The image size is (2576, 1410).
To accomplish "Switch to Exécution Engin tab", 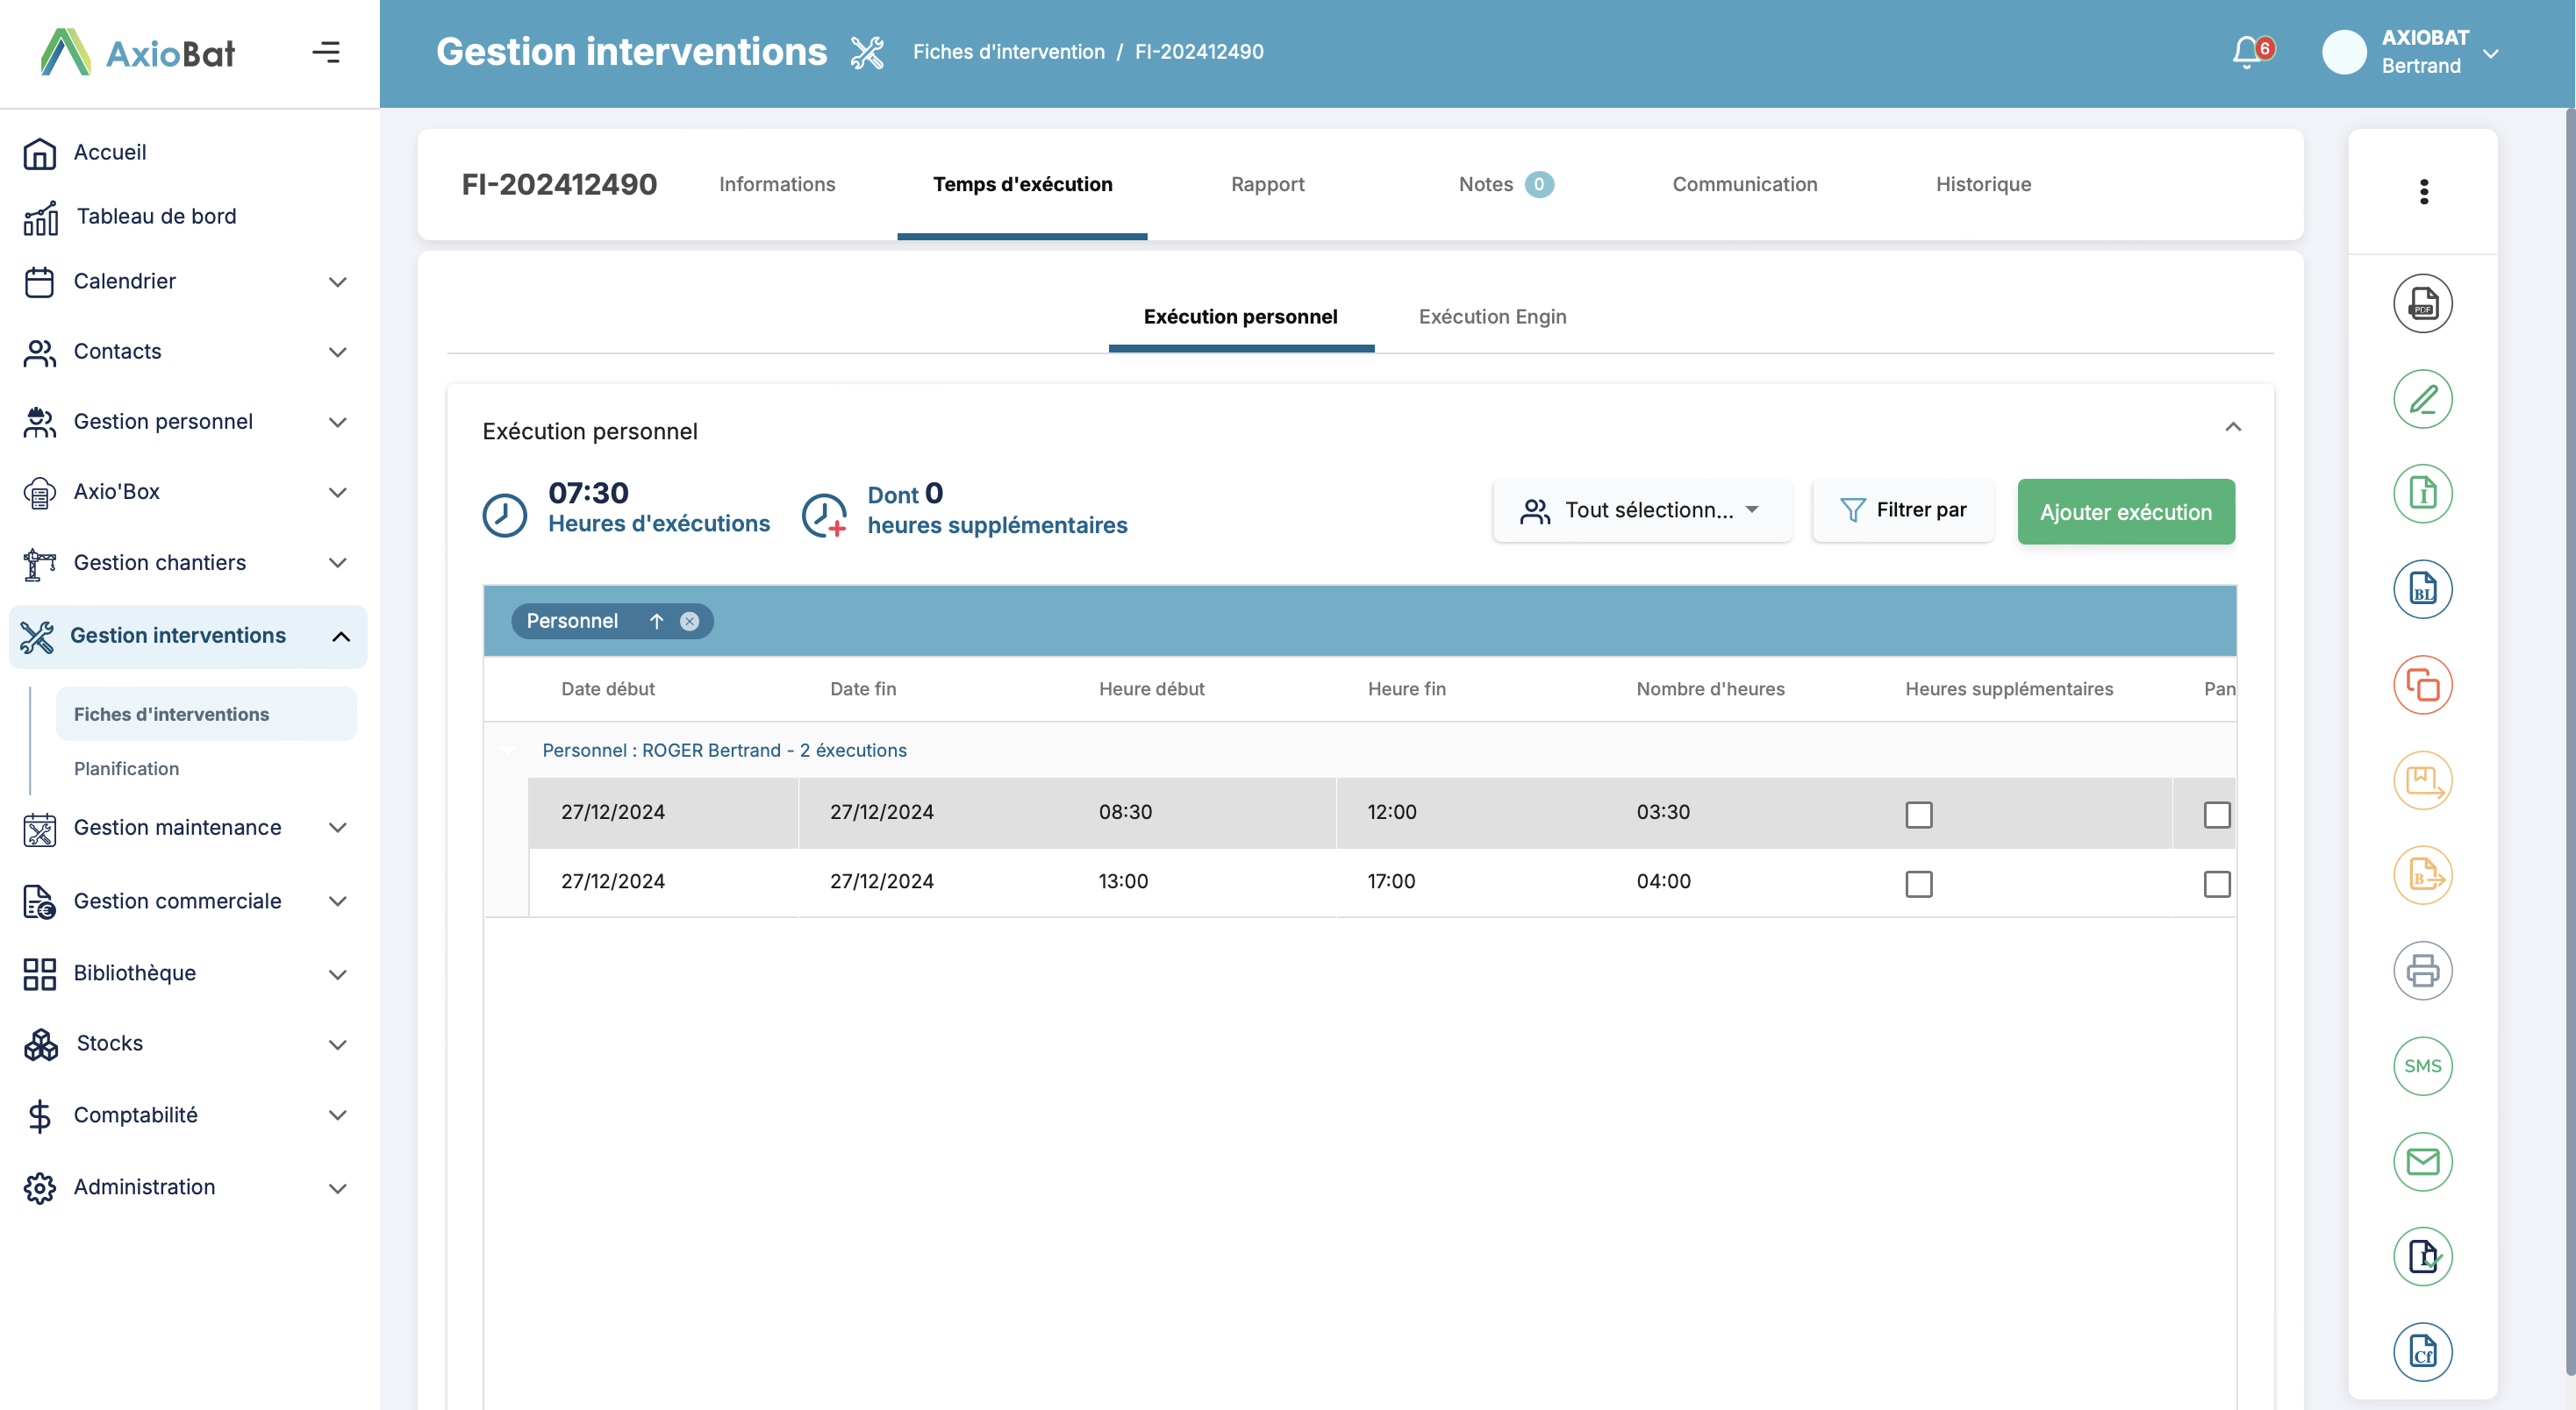I will pos(1492,317).
